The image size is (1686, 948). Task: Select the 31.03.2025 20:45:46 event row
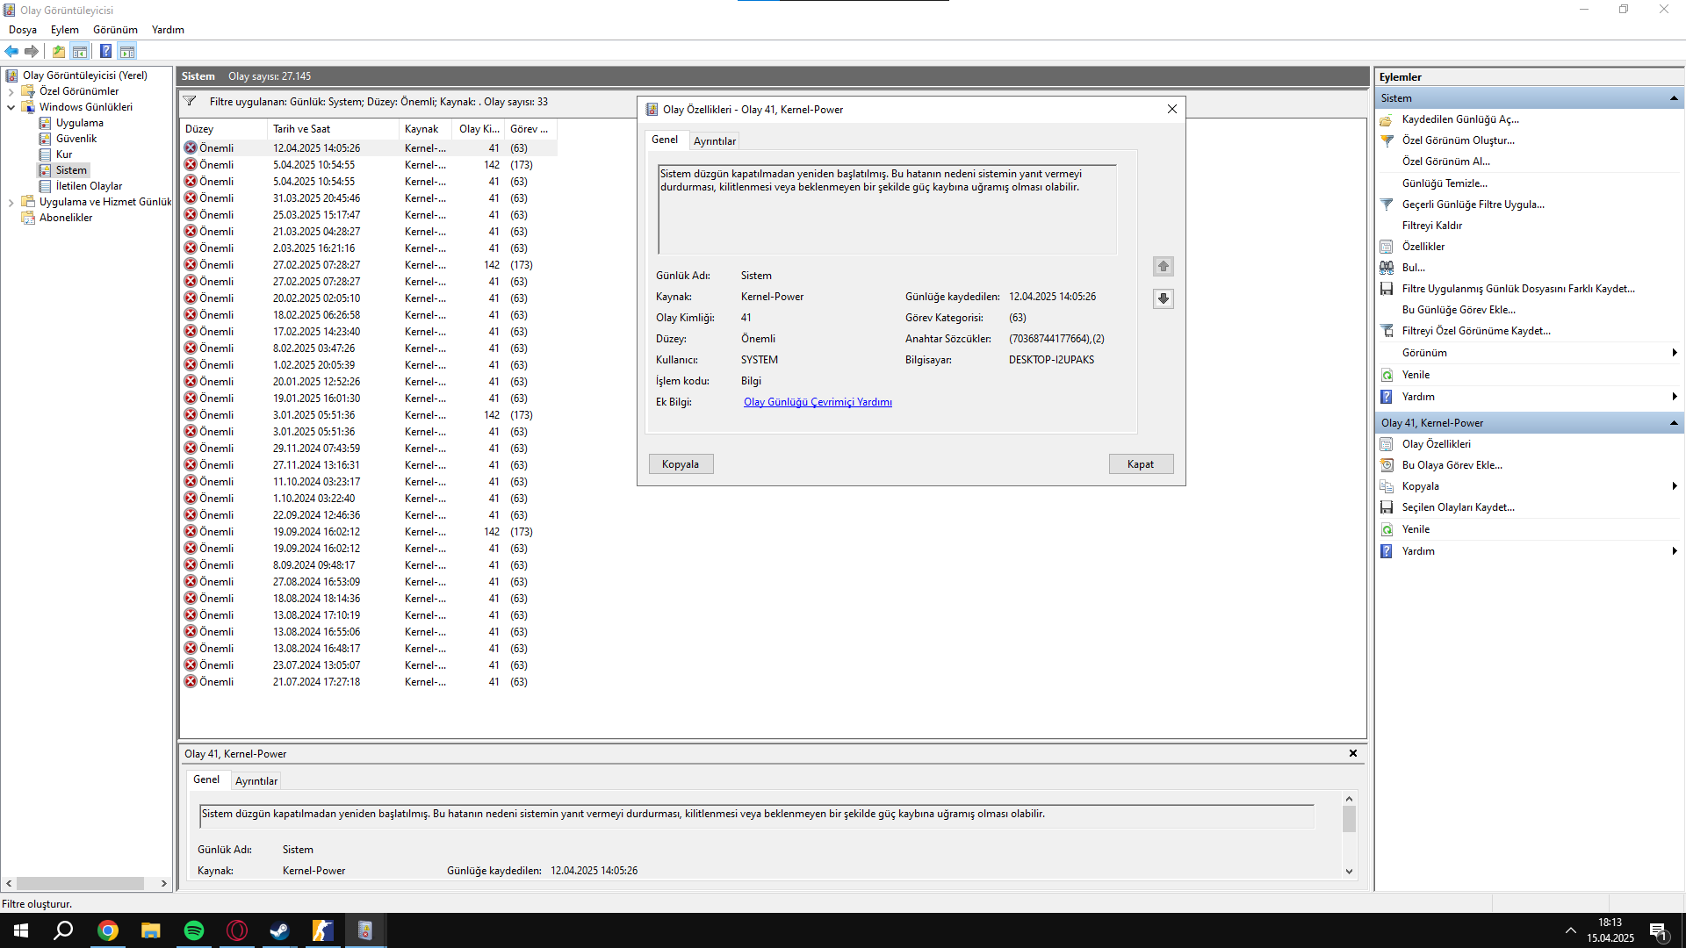(316, 198)
